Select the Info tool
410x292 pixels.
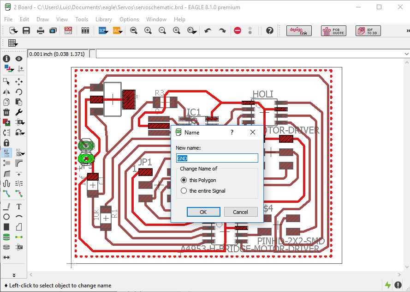coord(6,59)
